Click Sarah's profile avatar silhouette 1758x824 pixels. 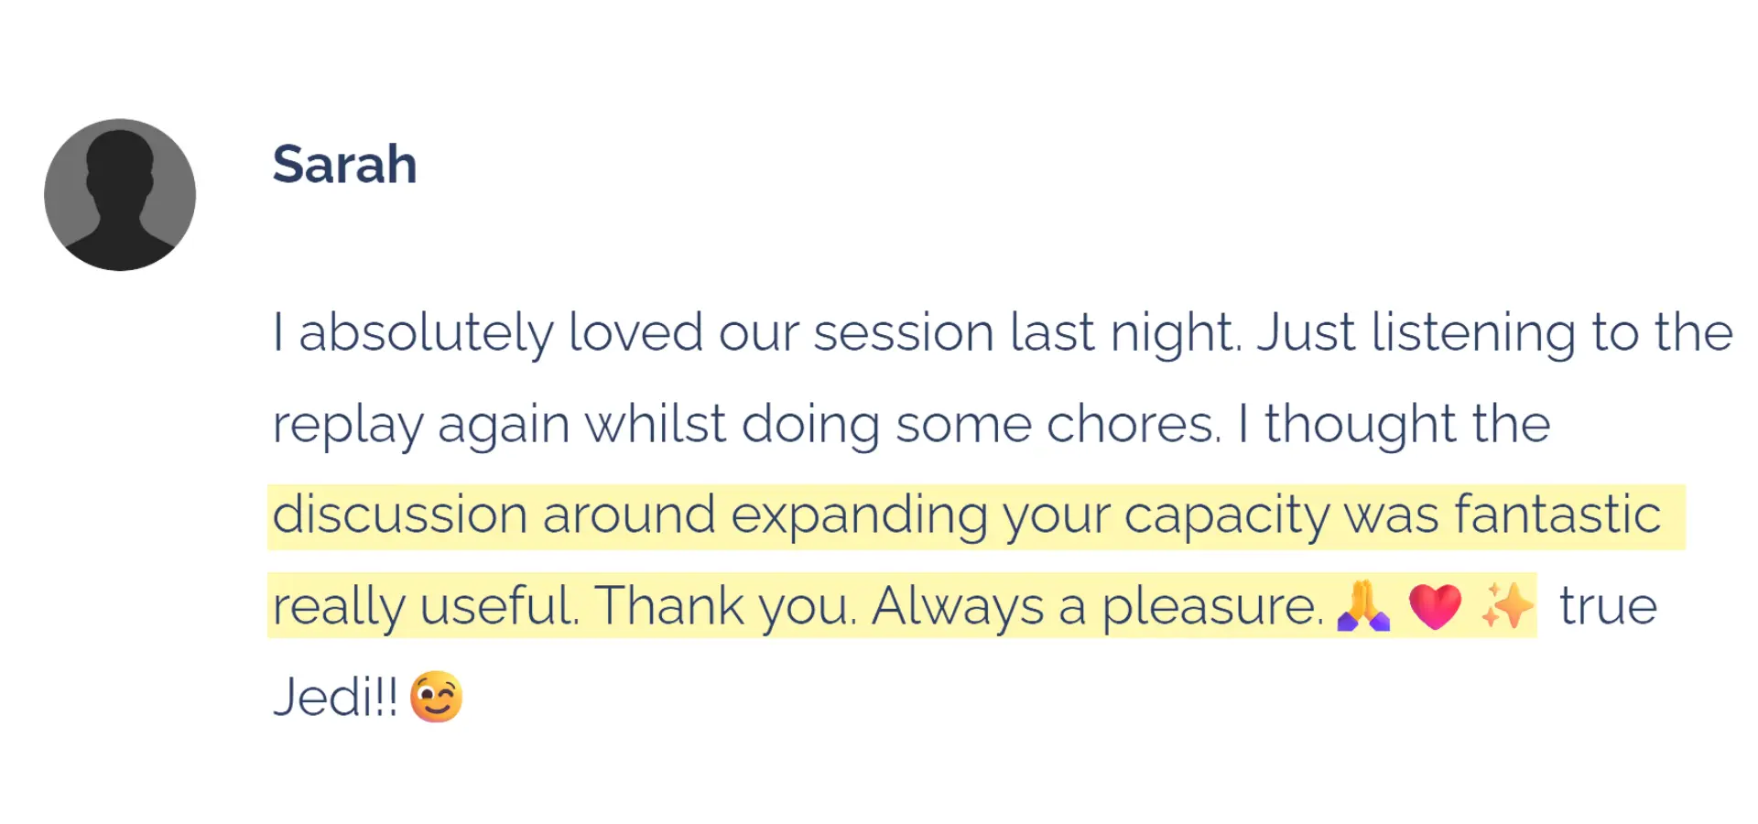click(x=120, y=194)
